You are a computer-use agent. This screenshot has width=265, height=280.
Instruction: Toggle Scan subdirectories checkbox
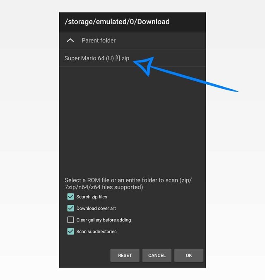(70, 231)
